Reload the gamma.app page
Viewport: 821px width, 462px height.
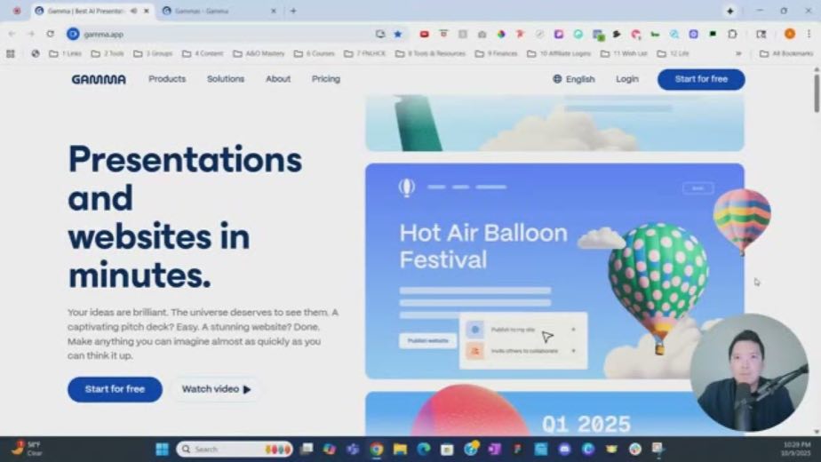pos(51,34)
